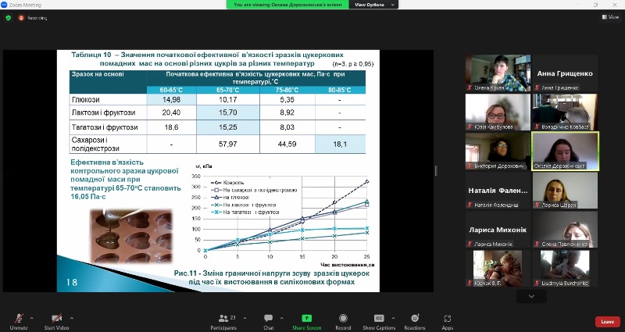Click value 14,98 in the Глюкози row

(x=171, y=100)
